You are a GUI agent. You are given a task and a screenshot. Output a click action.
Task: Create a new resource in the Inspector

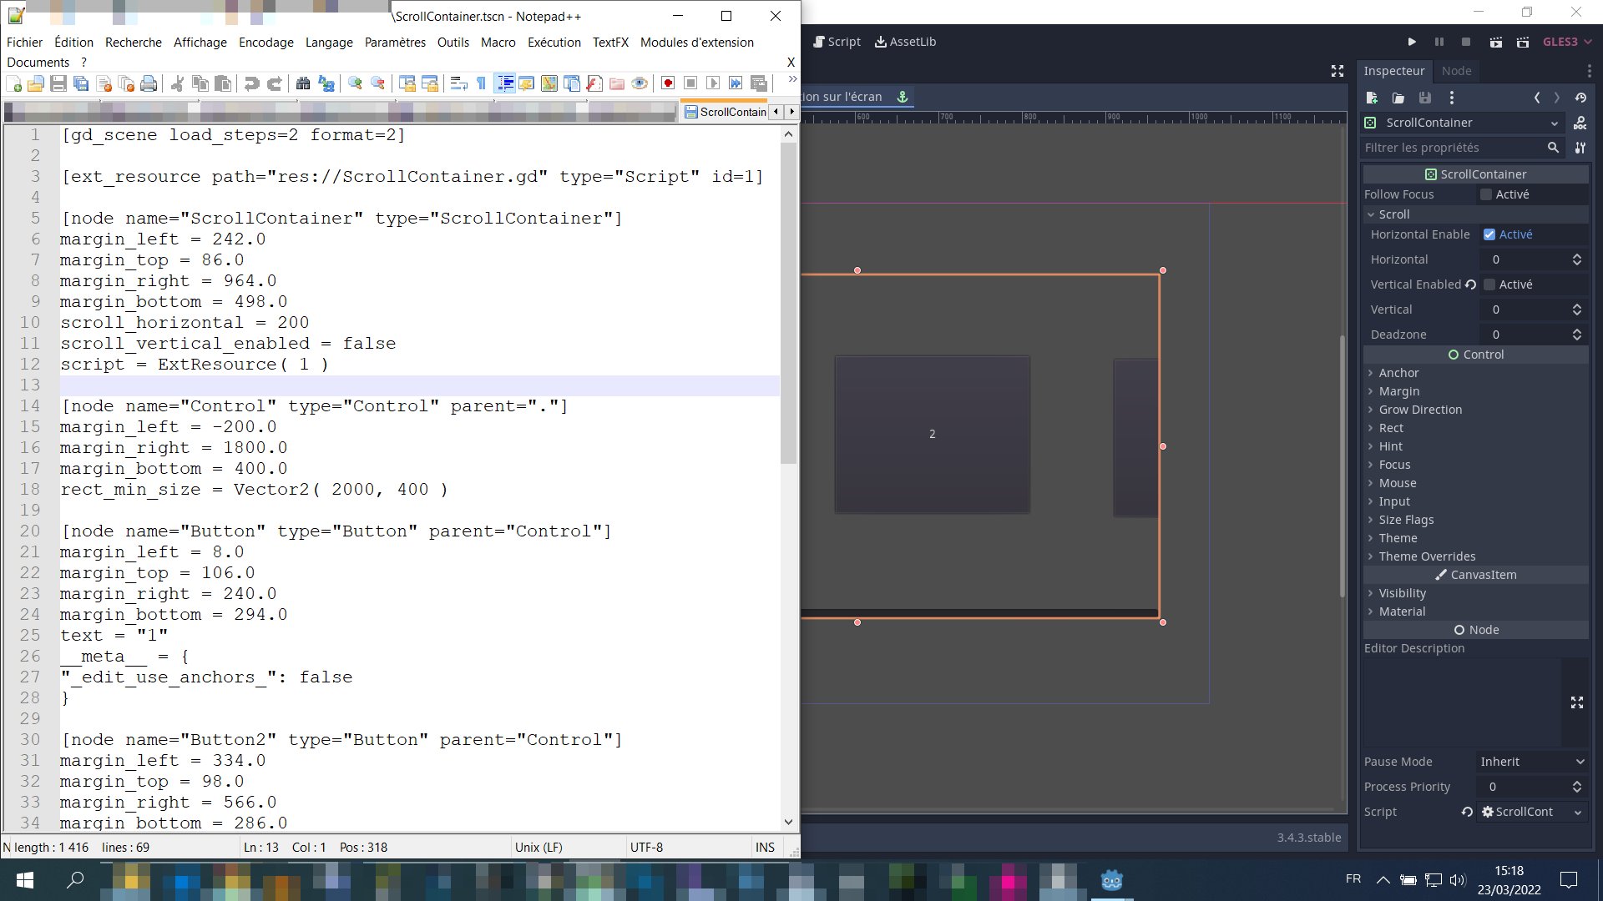1372,98
